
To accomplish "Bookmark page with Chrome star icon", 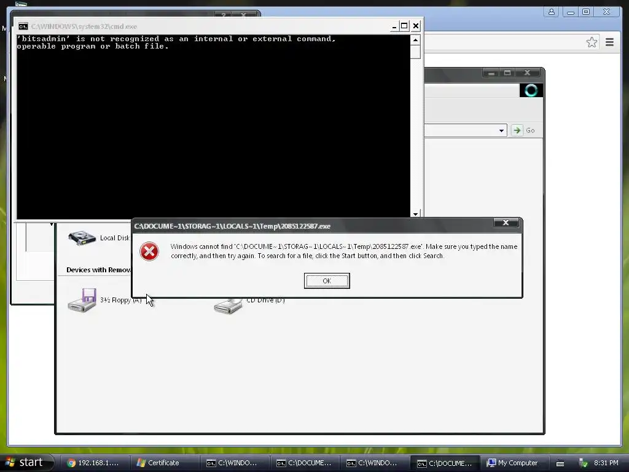I will (592, 42).
